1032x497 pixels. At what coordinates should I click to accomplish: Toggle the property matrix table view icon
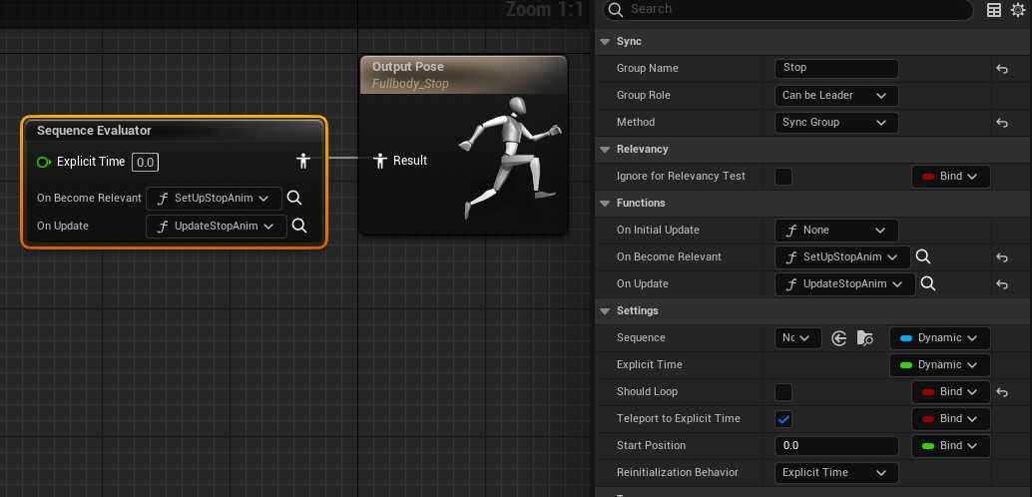(994, 10)
